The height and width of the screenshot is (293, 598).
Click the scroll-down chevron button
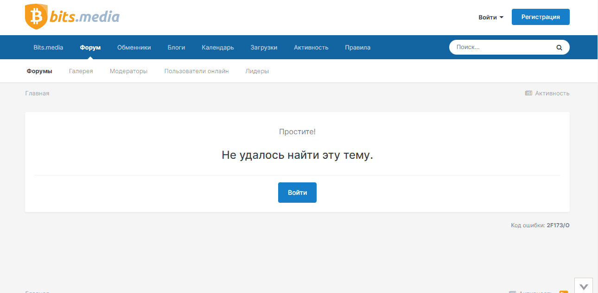(x=584, y=287)
